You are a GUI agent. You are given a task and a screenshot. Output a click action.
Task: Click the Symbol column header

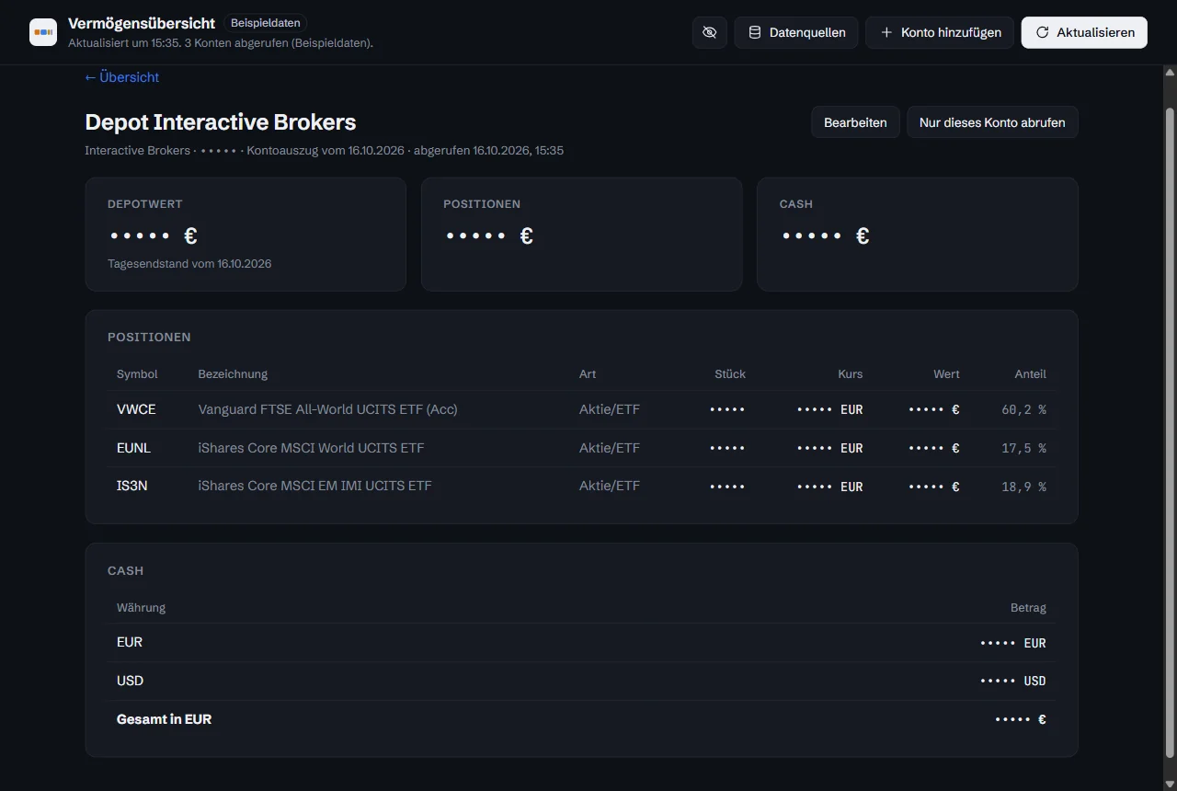137,374
